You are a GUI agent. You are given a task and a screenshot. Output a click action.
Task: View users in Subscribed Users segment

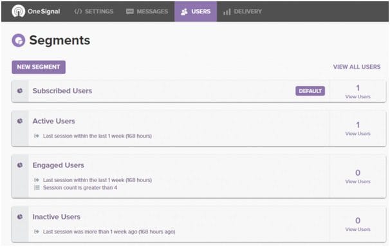pos(358,96)
